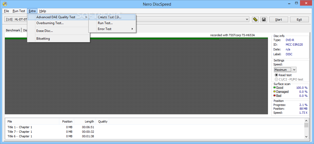
Task: Click the yellow Damaged color swatch
Action: coord(275,92)
